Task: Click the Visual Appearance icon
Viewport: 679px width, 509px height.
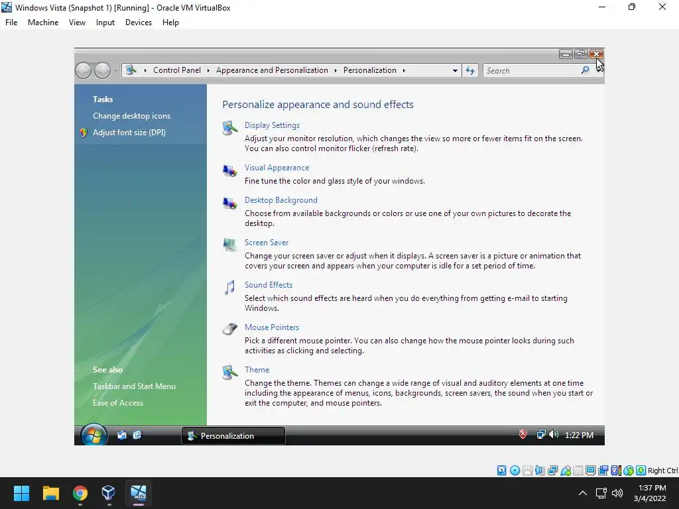Action: pyautogui.click(x=229, y=171)
